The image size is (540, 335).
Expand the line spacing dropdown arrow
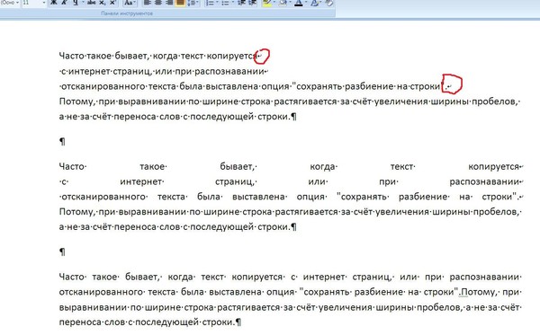(198, 3)
